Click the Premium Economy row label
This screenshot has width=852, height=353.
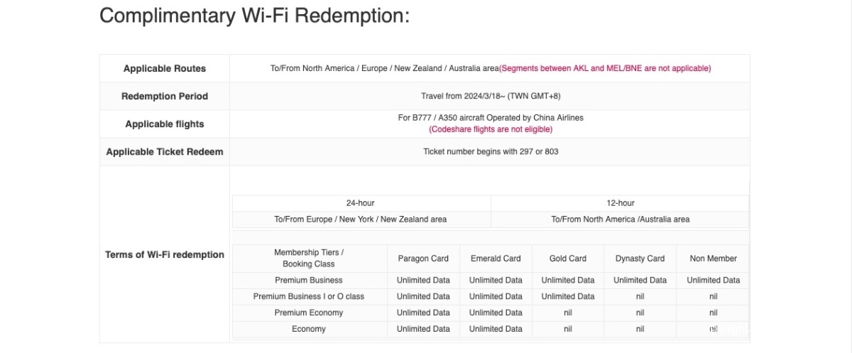click(309, 313)
